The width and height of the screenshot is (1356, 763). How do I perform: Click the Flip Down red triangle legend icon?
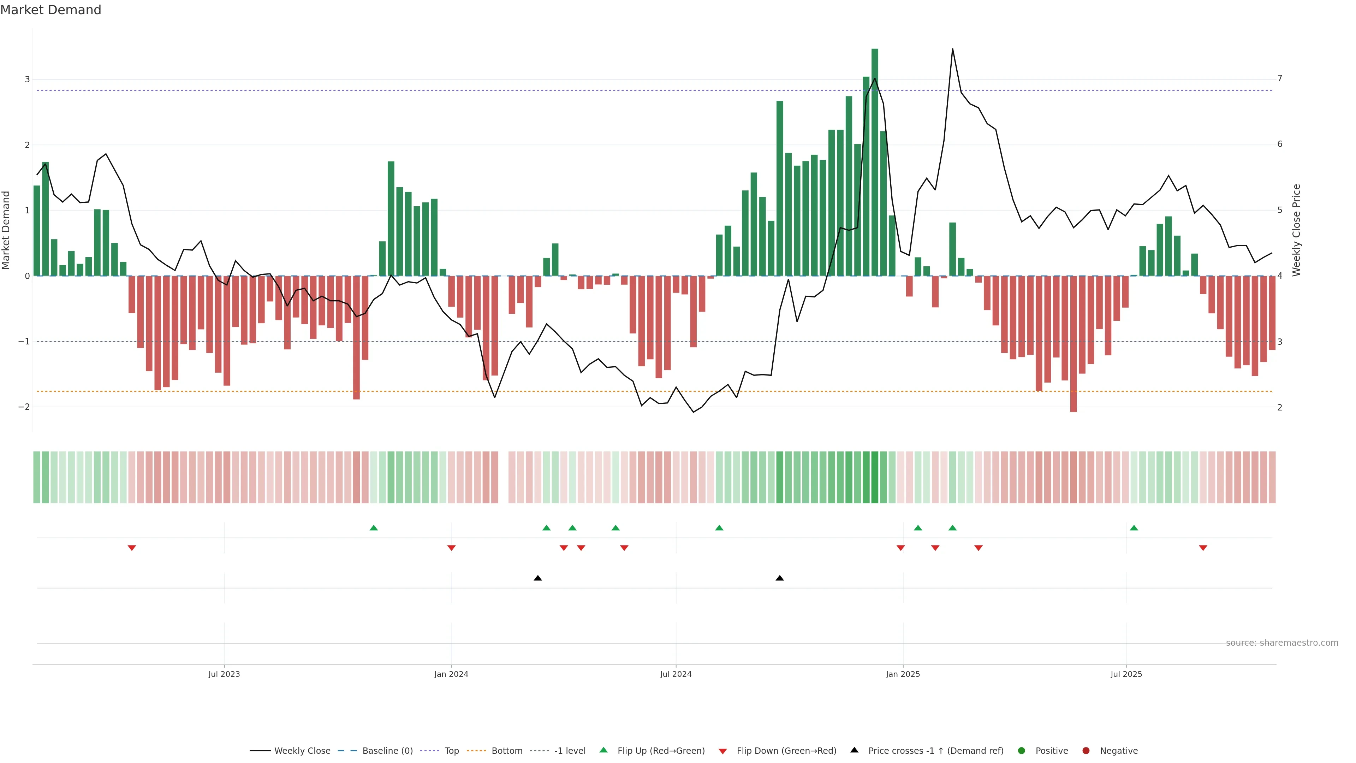(723, 751)
